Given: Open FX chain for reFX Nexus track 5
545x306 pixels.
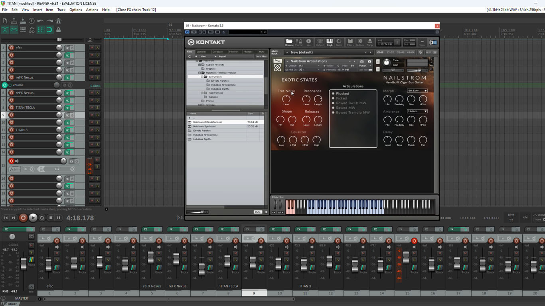Looking at the screenshot, I should 67,78.
